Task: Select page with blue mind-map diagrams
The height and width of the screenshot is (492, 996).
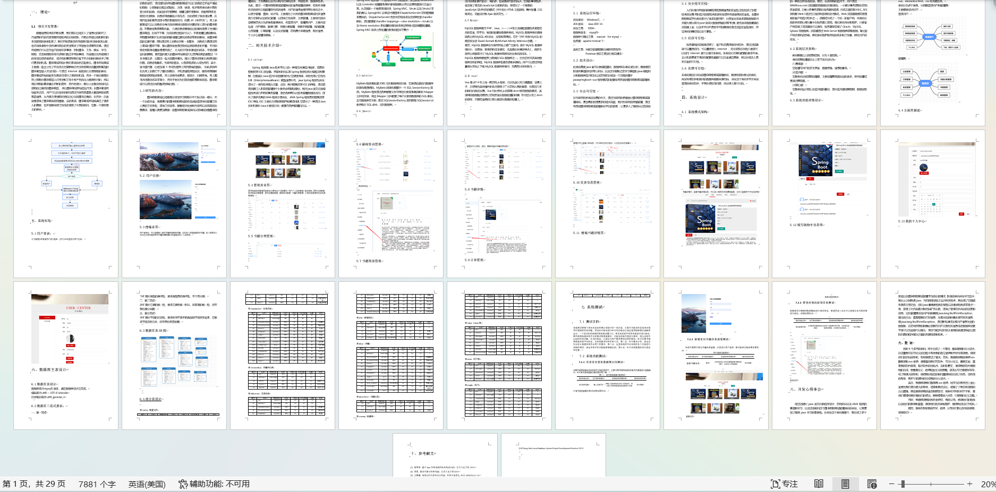Action: tap(933, 63)
